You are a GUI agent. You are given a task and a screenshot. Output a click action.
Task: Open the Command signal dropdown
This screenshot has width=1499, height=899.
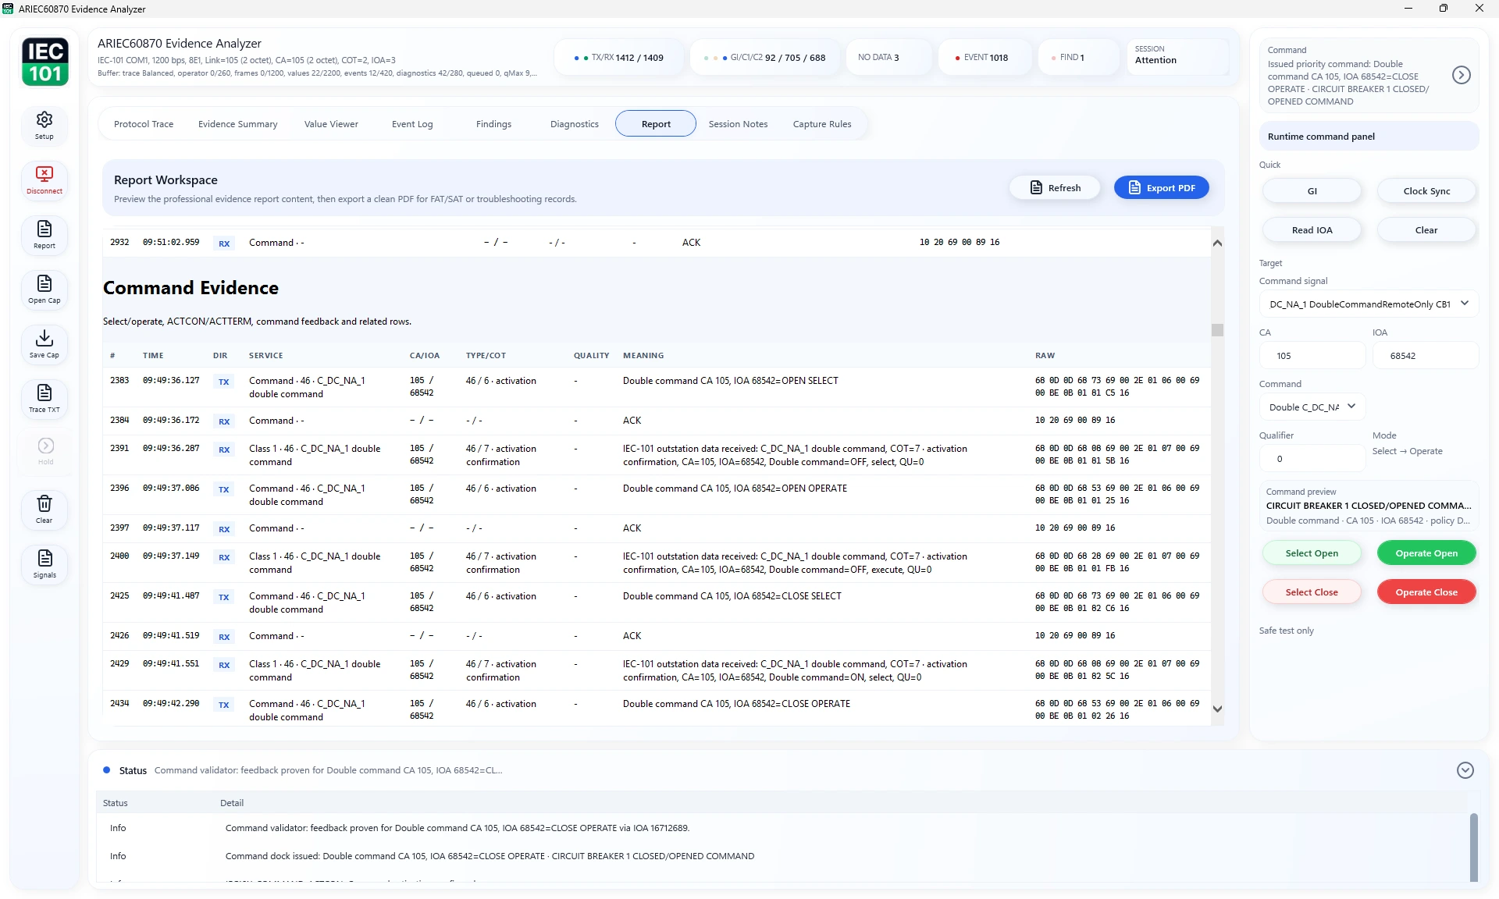tap(1369, 304)
